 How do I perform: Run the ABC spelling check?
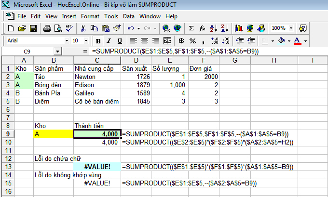(x=69, y=28)
